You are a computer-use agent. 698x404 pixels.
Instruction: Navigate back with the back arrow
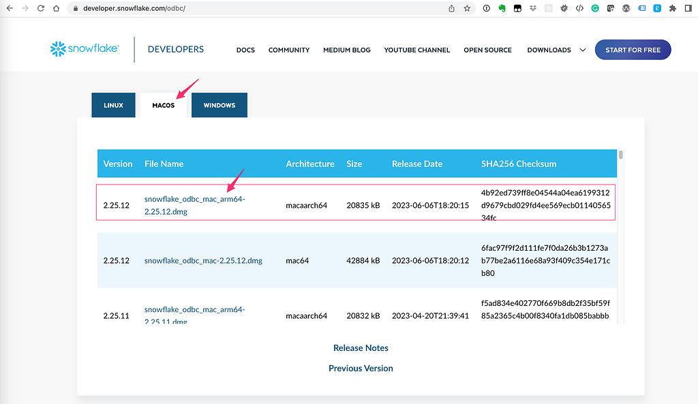coord(9,8)
